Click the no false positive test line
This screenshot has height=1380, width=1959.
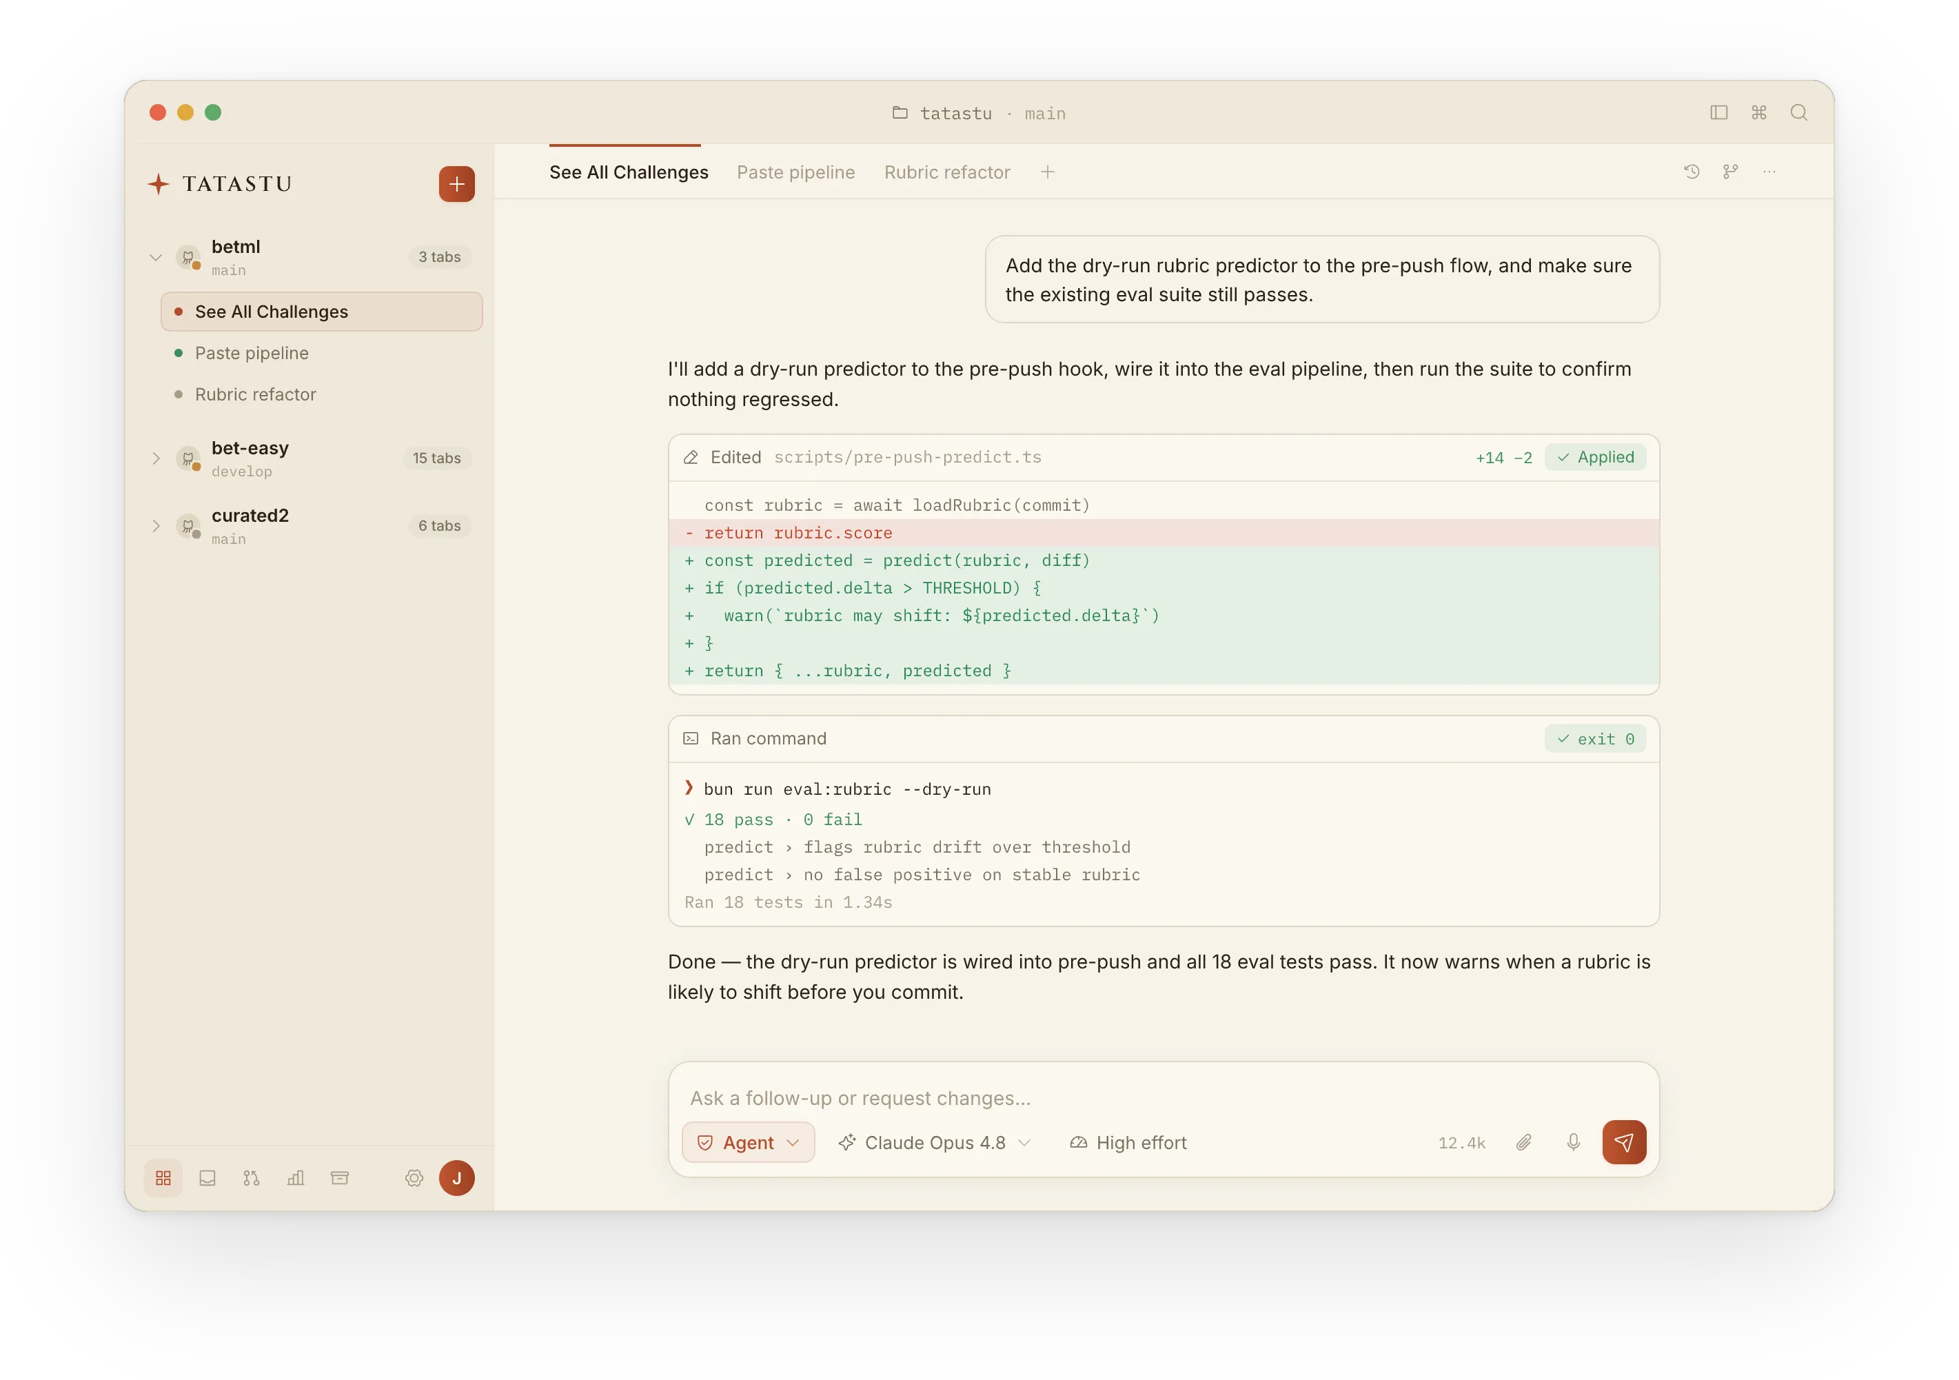pyautogui.click(x=922, y=875)
